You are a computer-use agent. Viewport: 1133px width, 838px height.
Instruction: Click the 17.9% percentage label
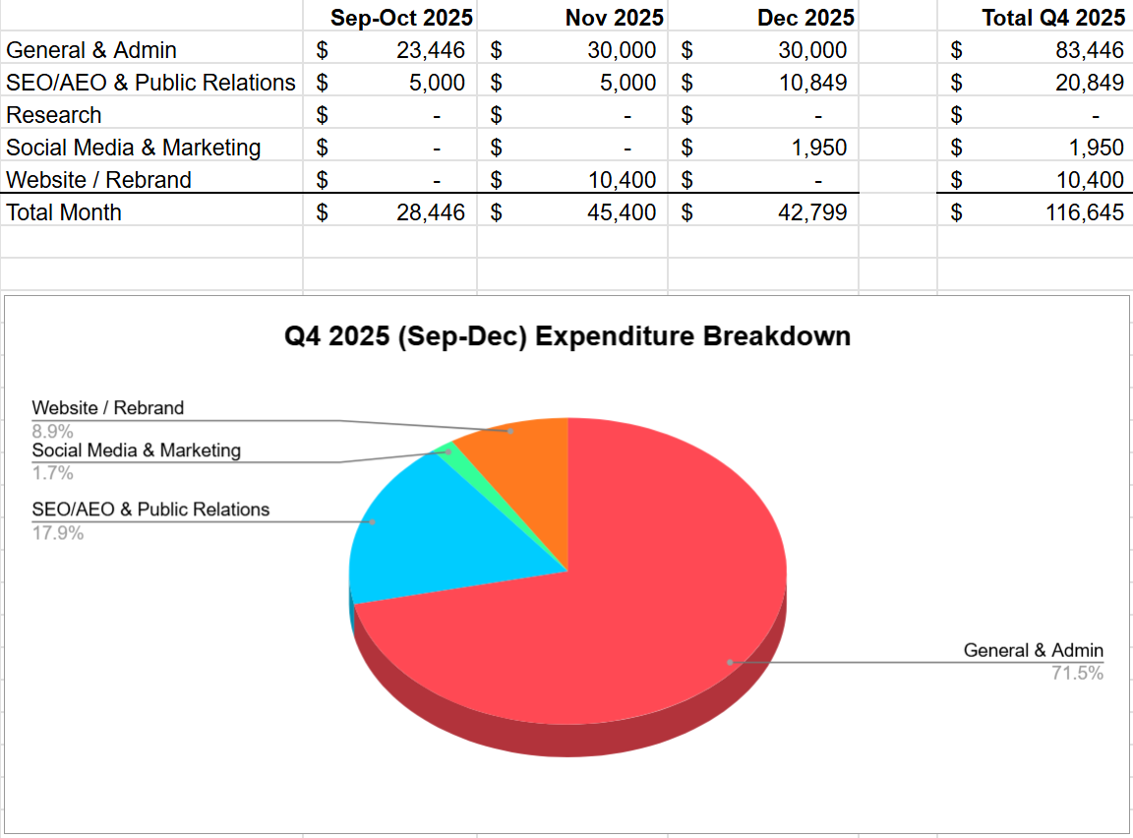(58, 533)
